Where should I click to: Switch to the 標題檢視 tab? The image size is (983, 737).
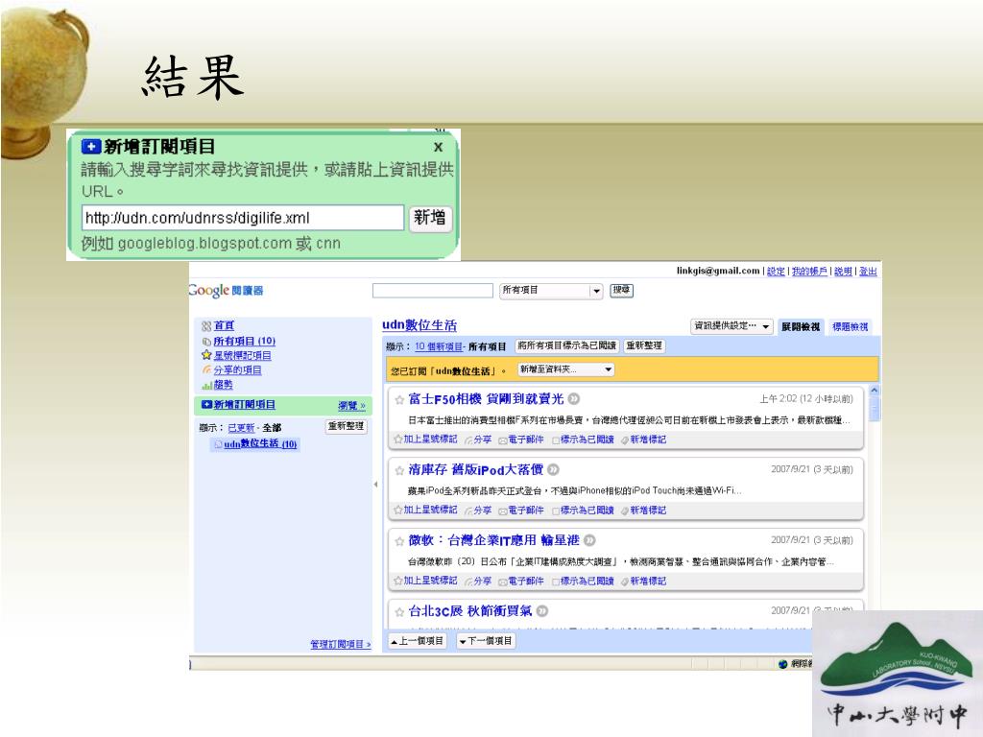click(x=851, y=326)
